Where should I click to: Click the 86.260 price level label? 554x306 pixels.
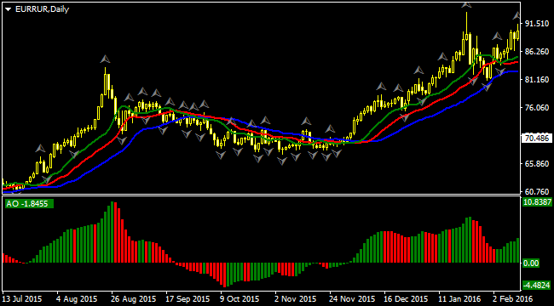point(537,52)
